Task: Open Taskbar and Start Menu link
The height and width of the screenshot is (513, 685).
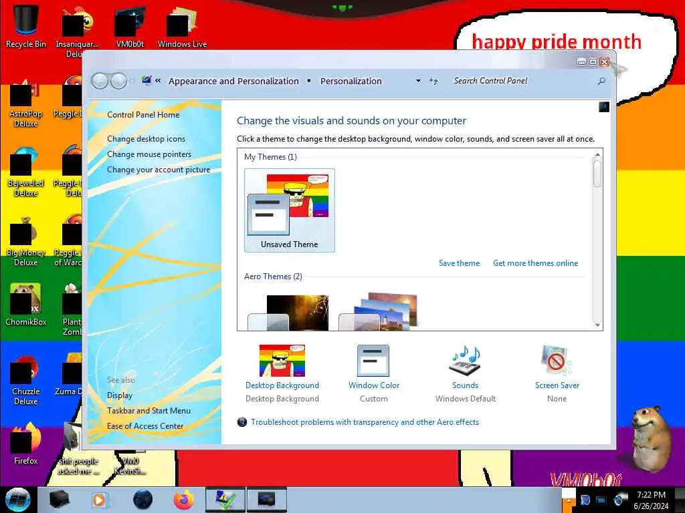Action: click(x=149, y=411)
